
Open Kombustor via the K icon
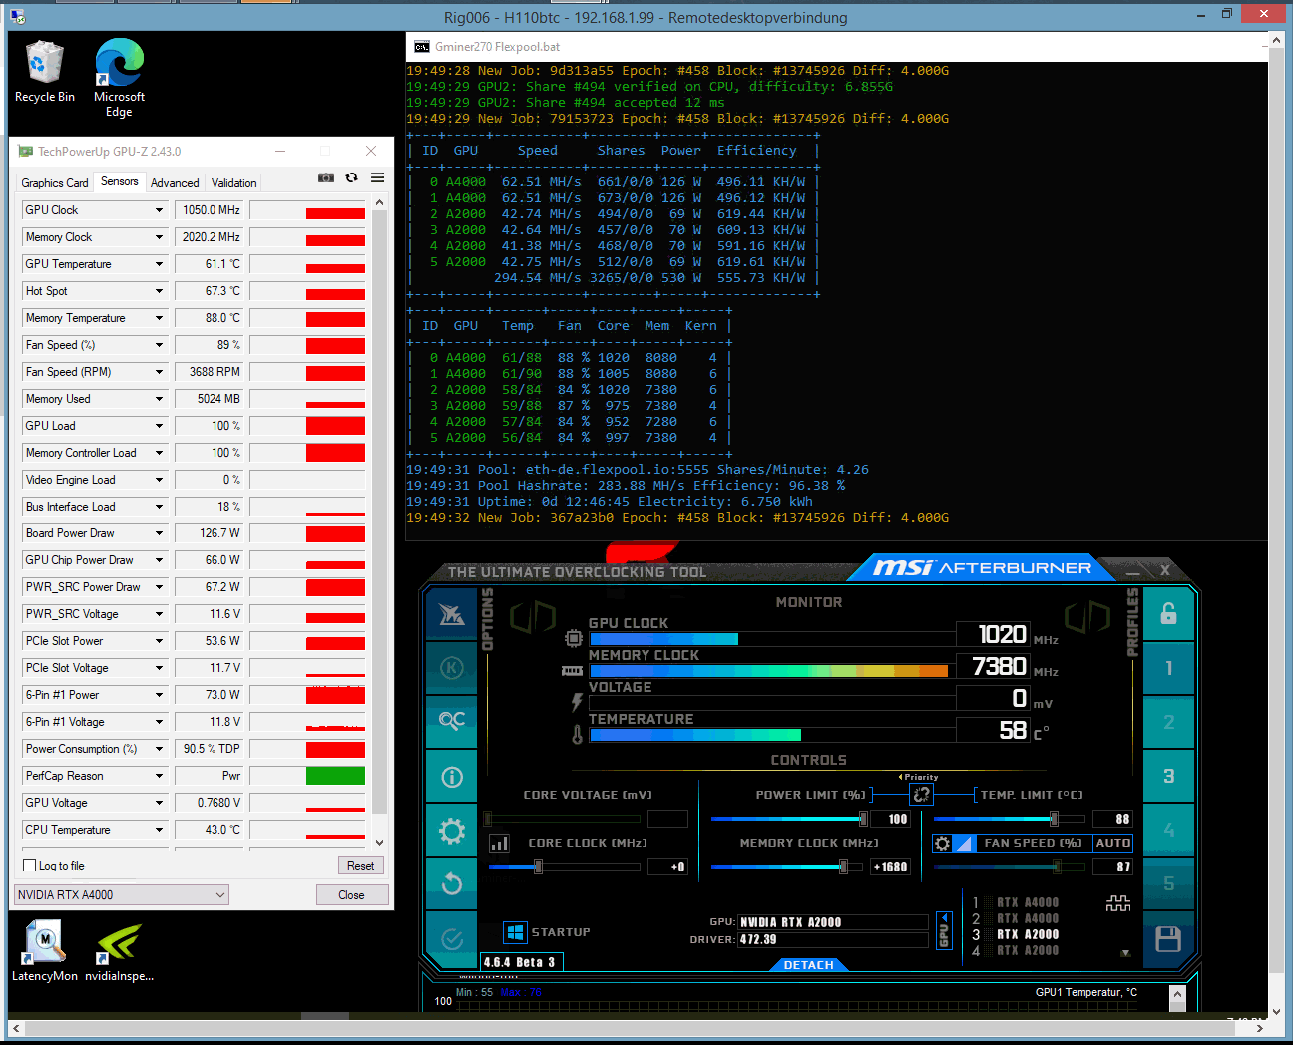click(x=451, y=667)
